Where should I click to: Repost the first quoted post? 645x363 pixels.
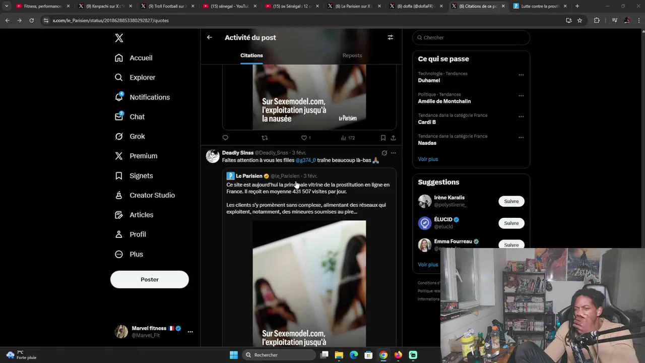coord(265,138)
